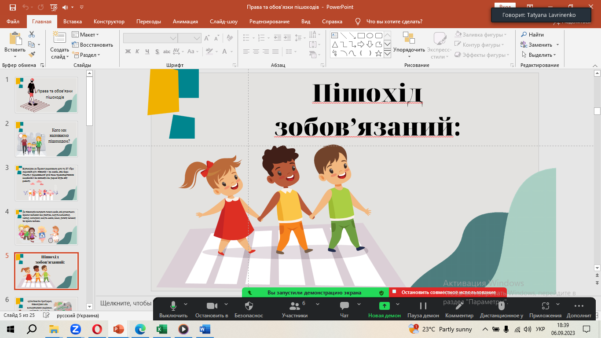Toggle bold Ж formatting
Screen dimensions: 601x338
128,51
